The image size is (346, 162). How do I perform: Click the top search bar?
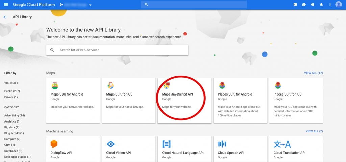click(x=194, y=5)
